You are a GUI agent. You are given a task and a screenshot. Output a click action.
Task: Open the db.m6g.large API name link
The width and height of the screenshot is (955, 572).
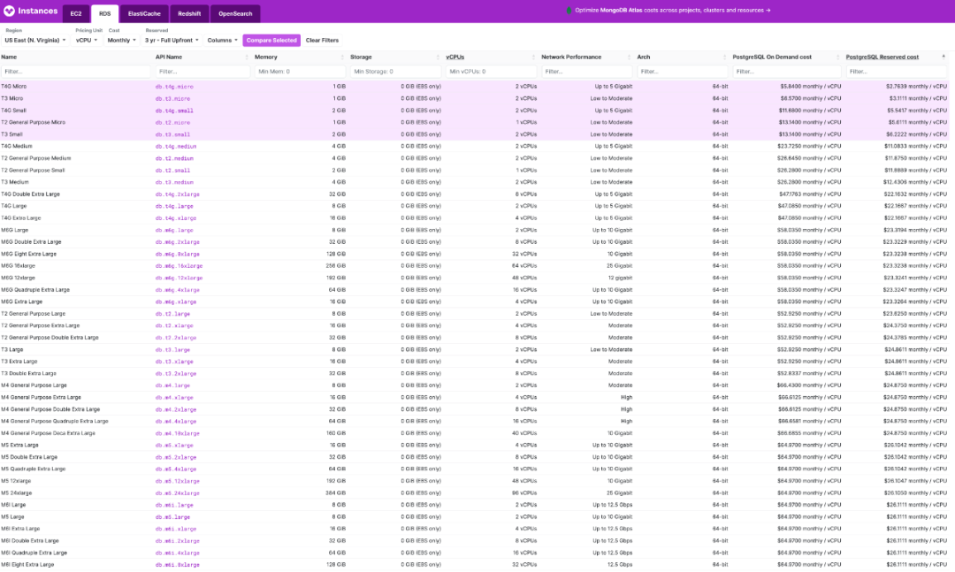point(174,230)
